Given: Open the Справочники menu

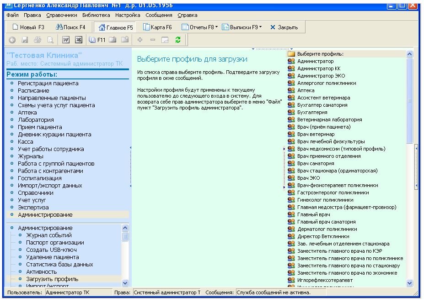Looking at the screenshot, I should [x=62, y=16].
